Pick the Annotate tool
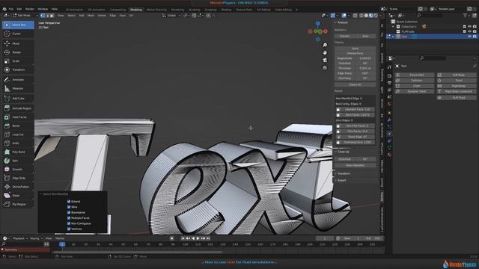 [18, 80]
